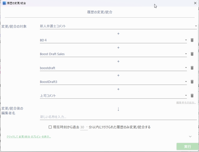Image resolution: width=199 pixels, height=152 pixels.
Task: Enable the 現在時刻から過去 time limit checkbox
Action: 50,127
